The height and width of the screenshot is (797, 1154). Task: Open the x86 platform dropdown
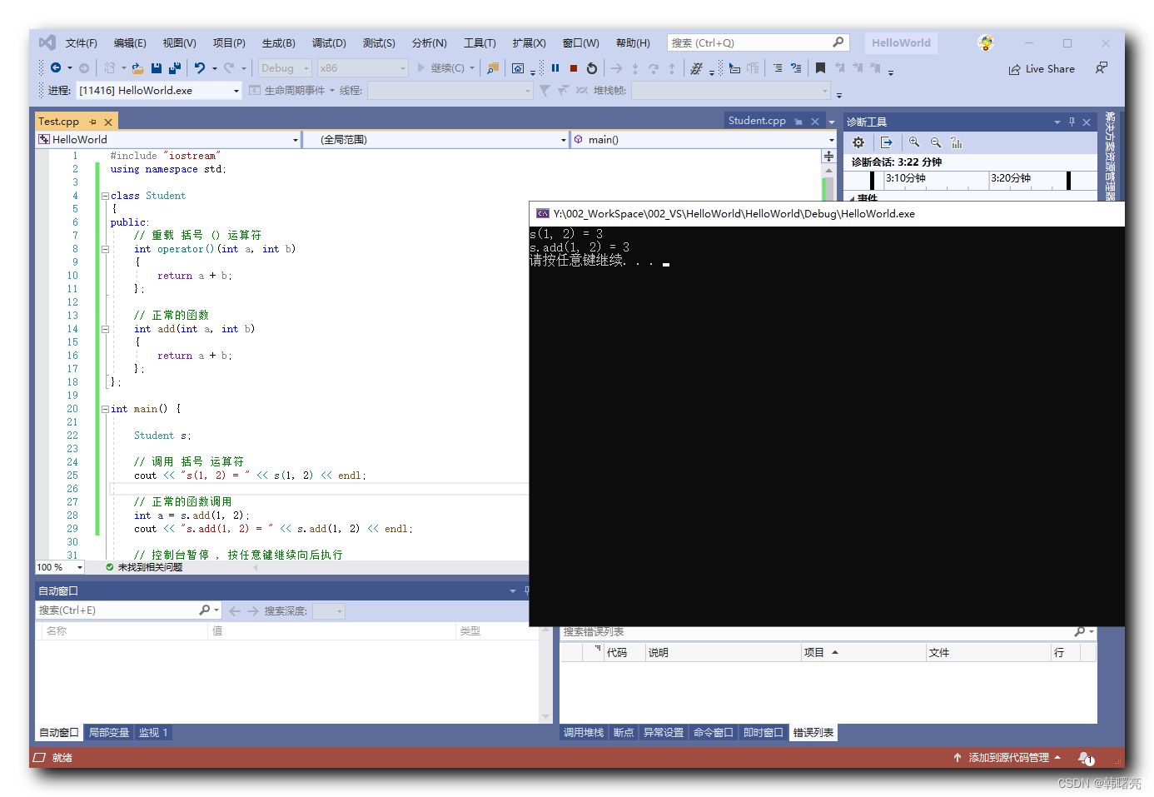[363, 68]
